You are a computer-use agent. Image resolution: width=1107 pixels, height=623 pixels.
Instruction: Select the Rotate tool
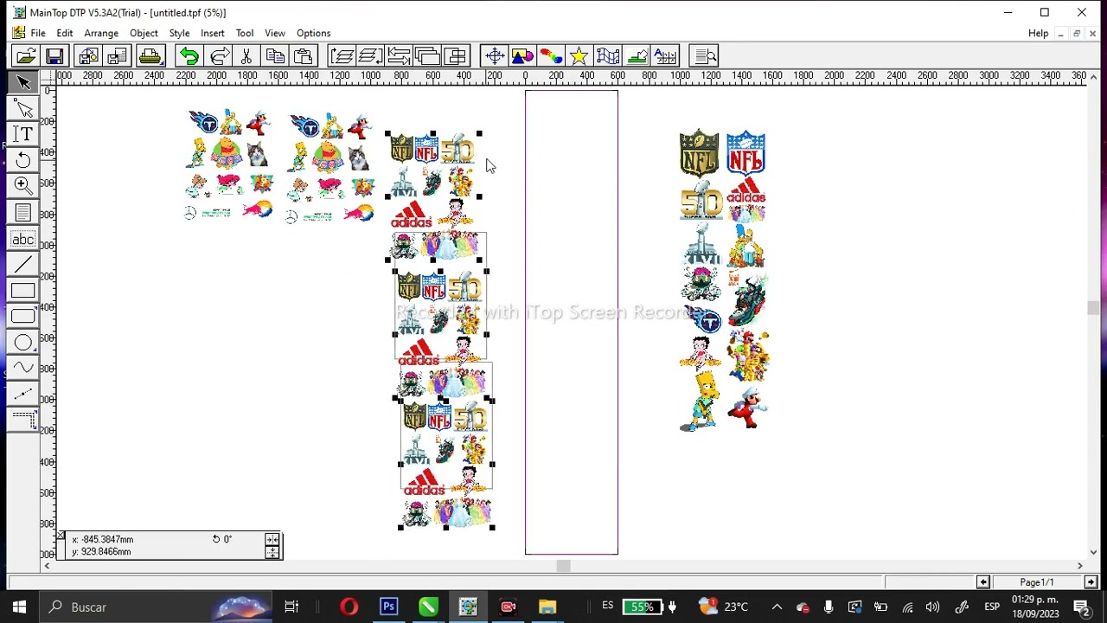coord(23,161)
